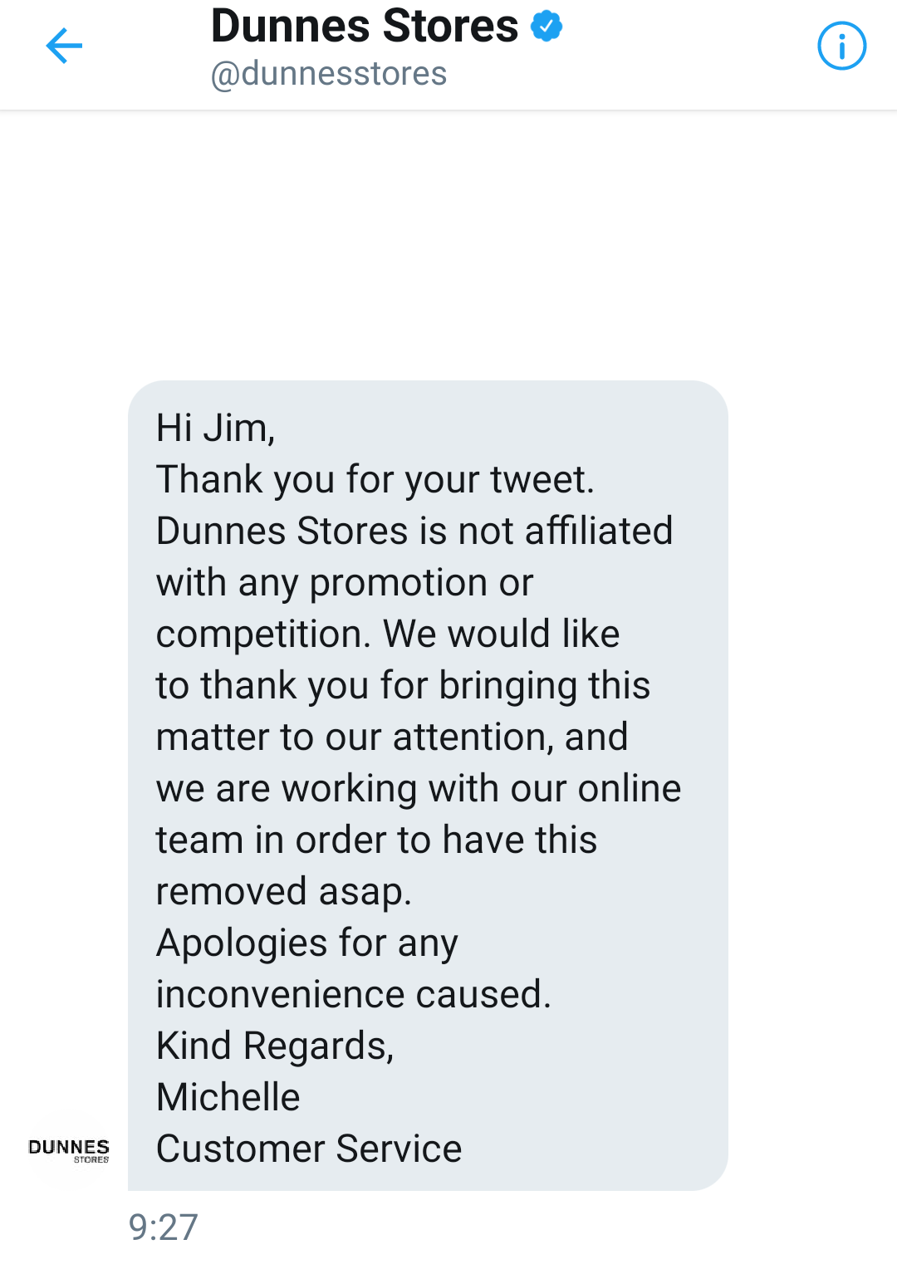Tap the 'we are working with our online' line
The height and width of the screenshot is (1264, 897).
419,789
